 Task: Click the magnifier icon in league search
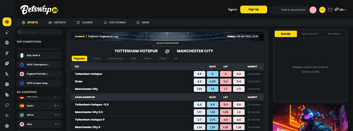click(20, 32)
